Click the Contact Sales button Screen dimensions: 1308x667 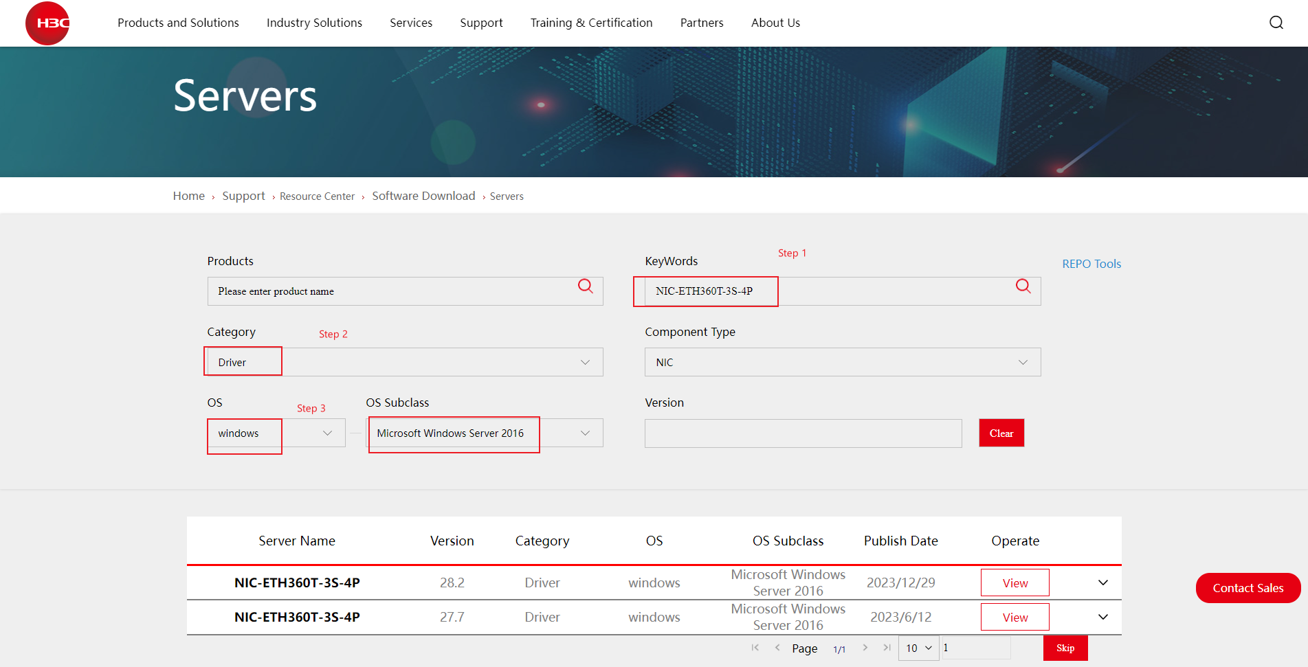[x=1248, y=588]
